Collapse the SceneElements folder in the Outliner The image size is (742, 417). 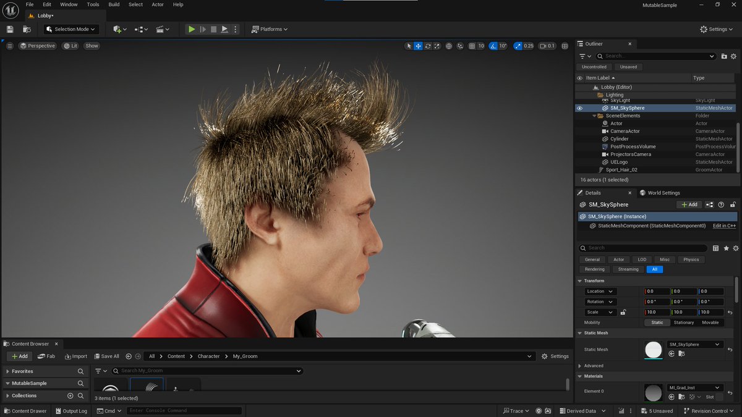click(x=595, y=116)
